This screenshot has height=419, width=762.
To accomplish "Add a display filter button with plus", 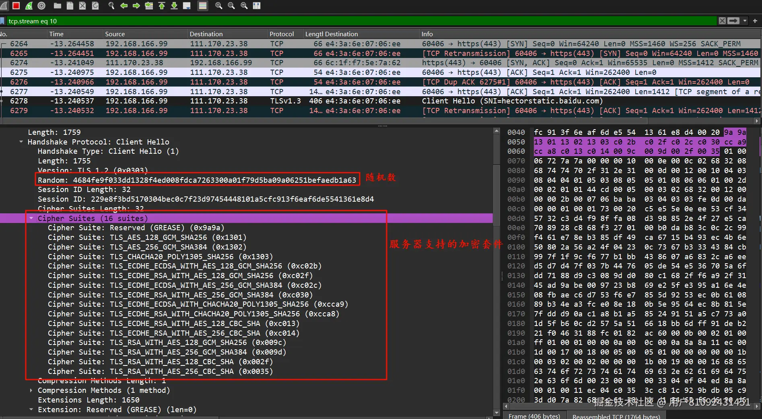I will 755,21.
